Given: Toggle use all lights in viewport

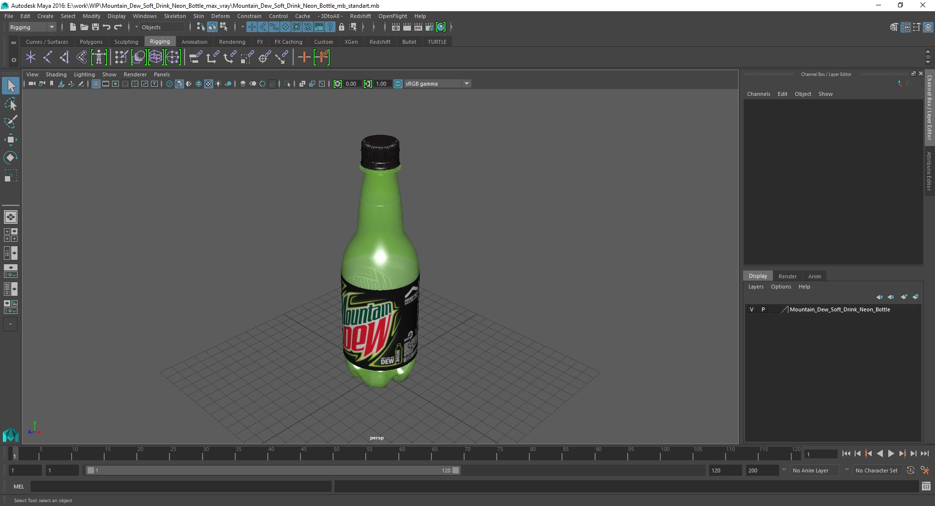Looking at the screenshot, I should point(218,84).
